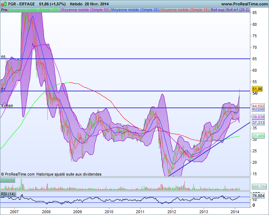Open Moyenne mobile (Simple 150) settings
The width and height of the screenshot is (269, 215).
(34, 10)
